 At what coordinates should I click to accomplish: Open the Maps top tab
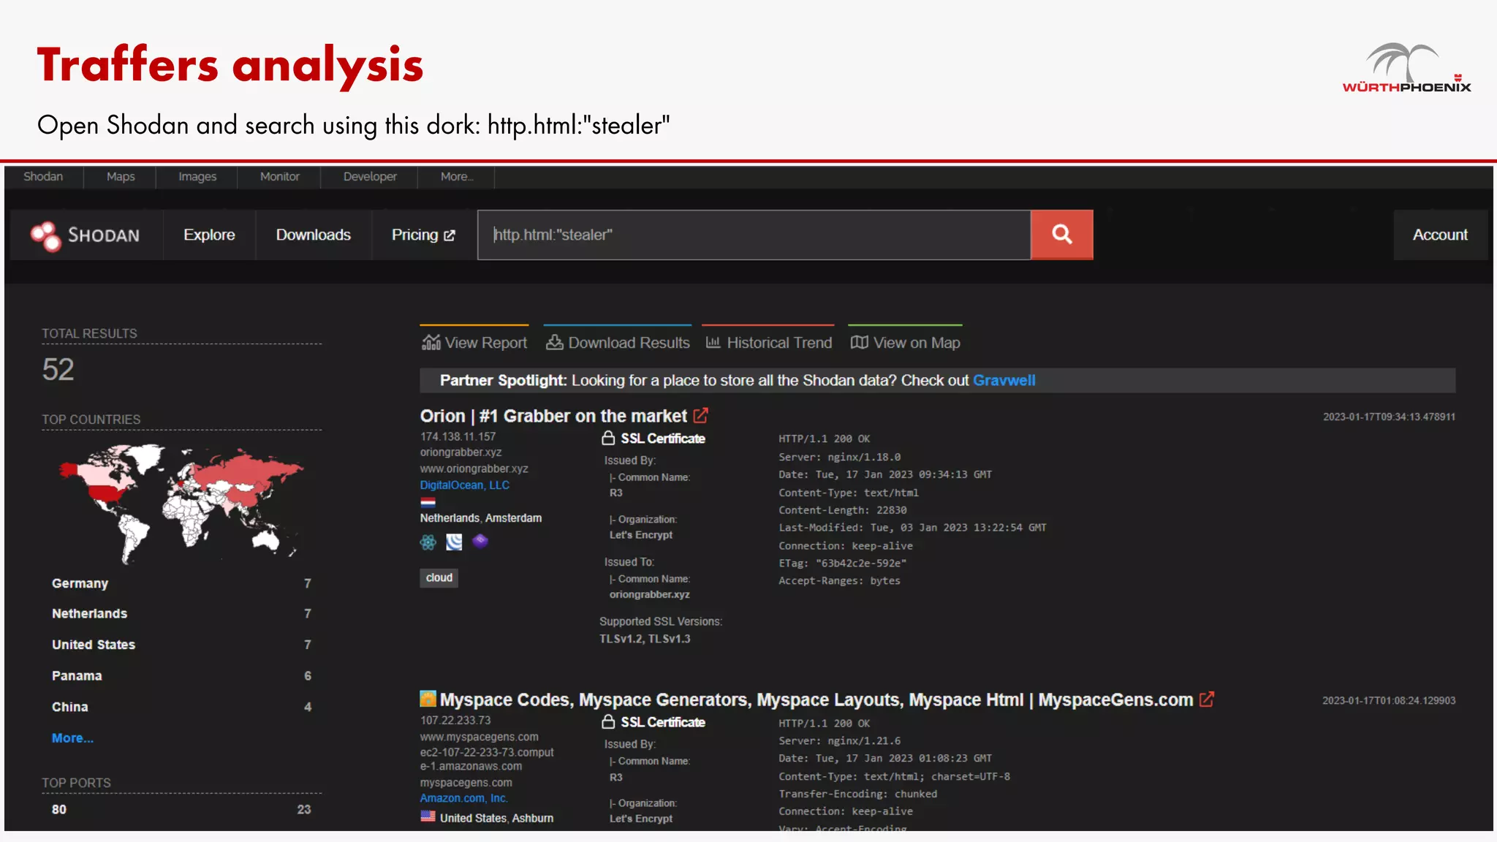click(121, 177)
